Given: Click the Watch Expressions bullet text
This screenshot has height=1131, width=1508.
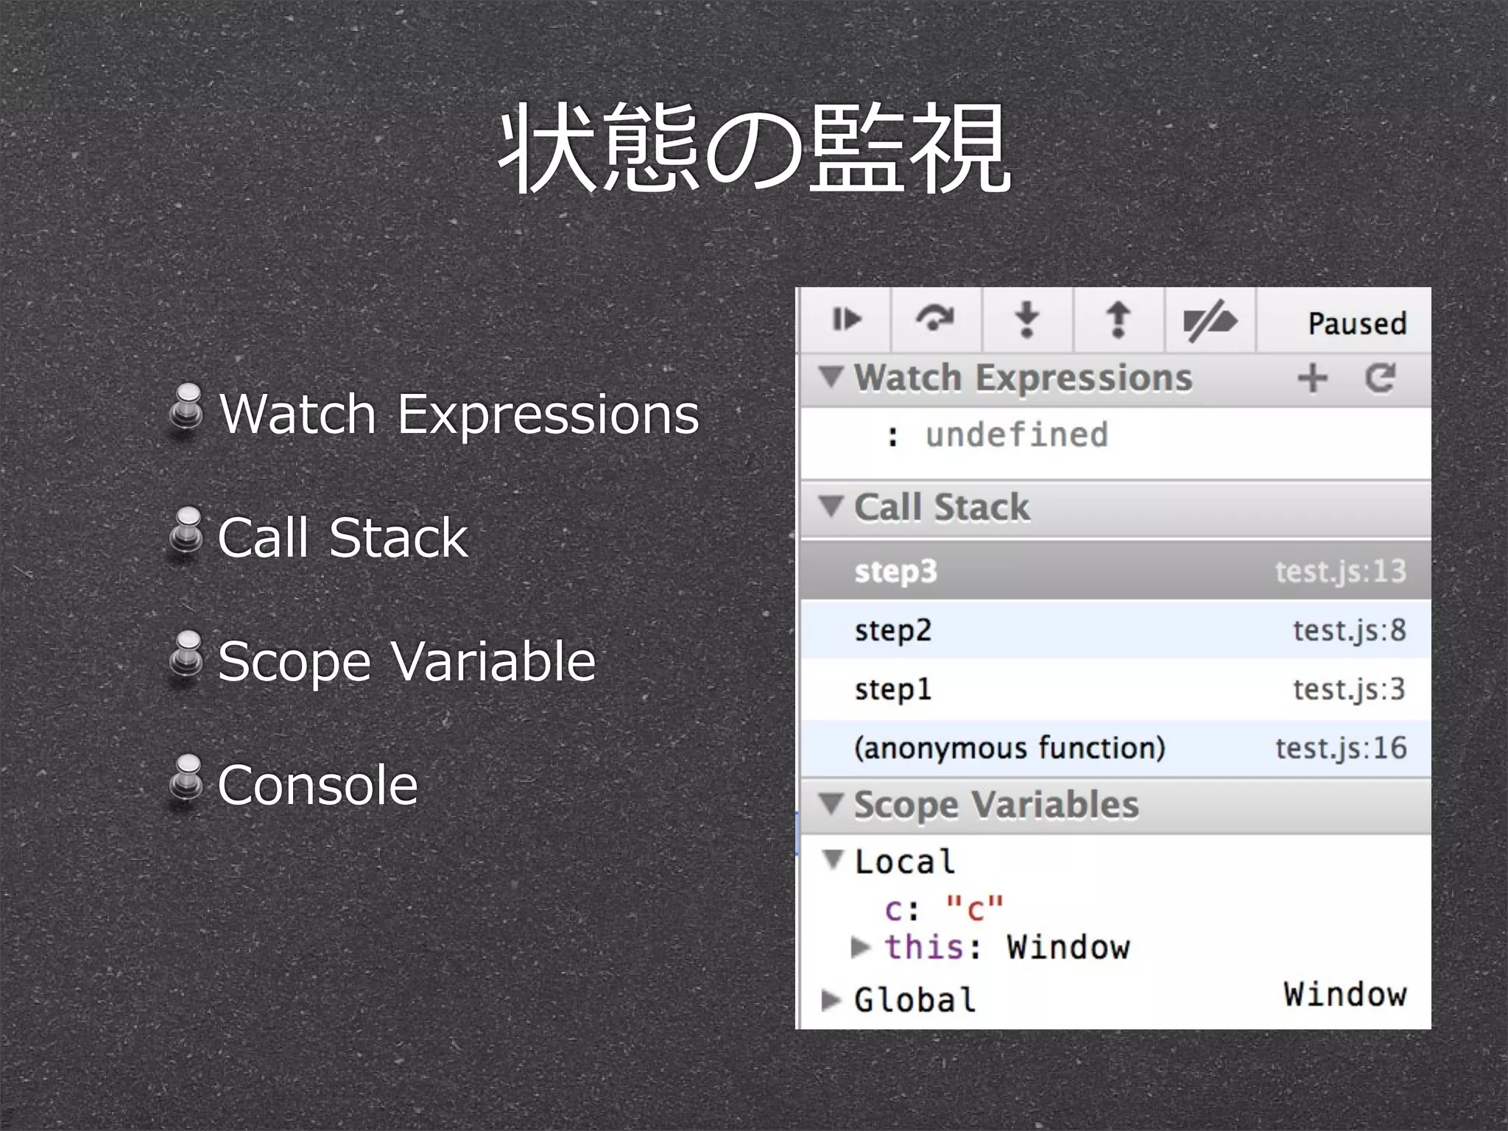Looking at the screenshot, I should (x=459, y=414).
